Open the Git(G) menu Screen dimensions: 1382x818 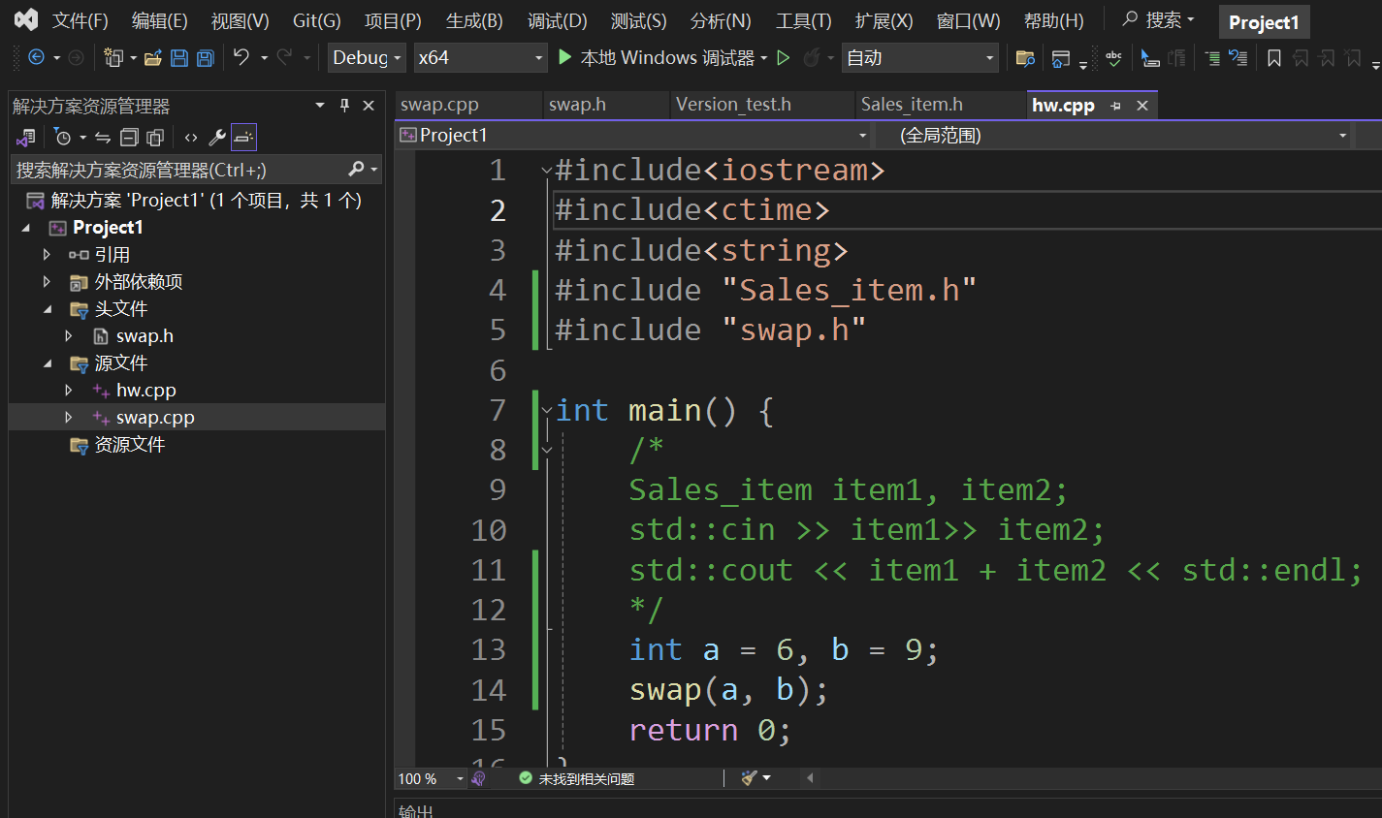(317, 20)
